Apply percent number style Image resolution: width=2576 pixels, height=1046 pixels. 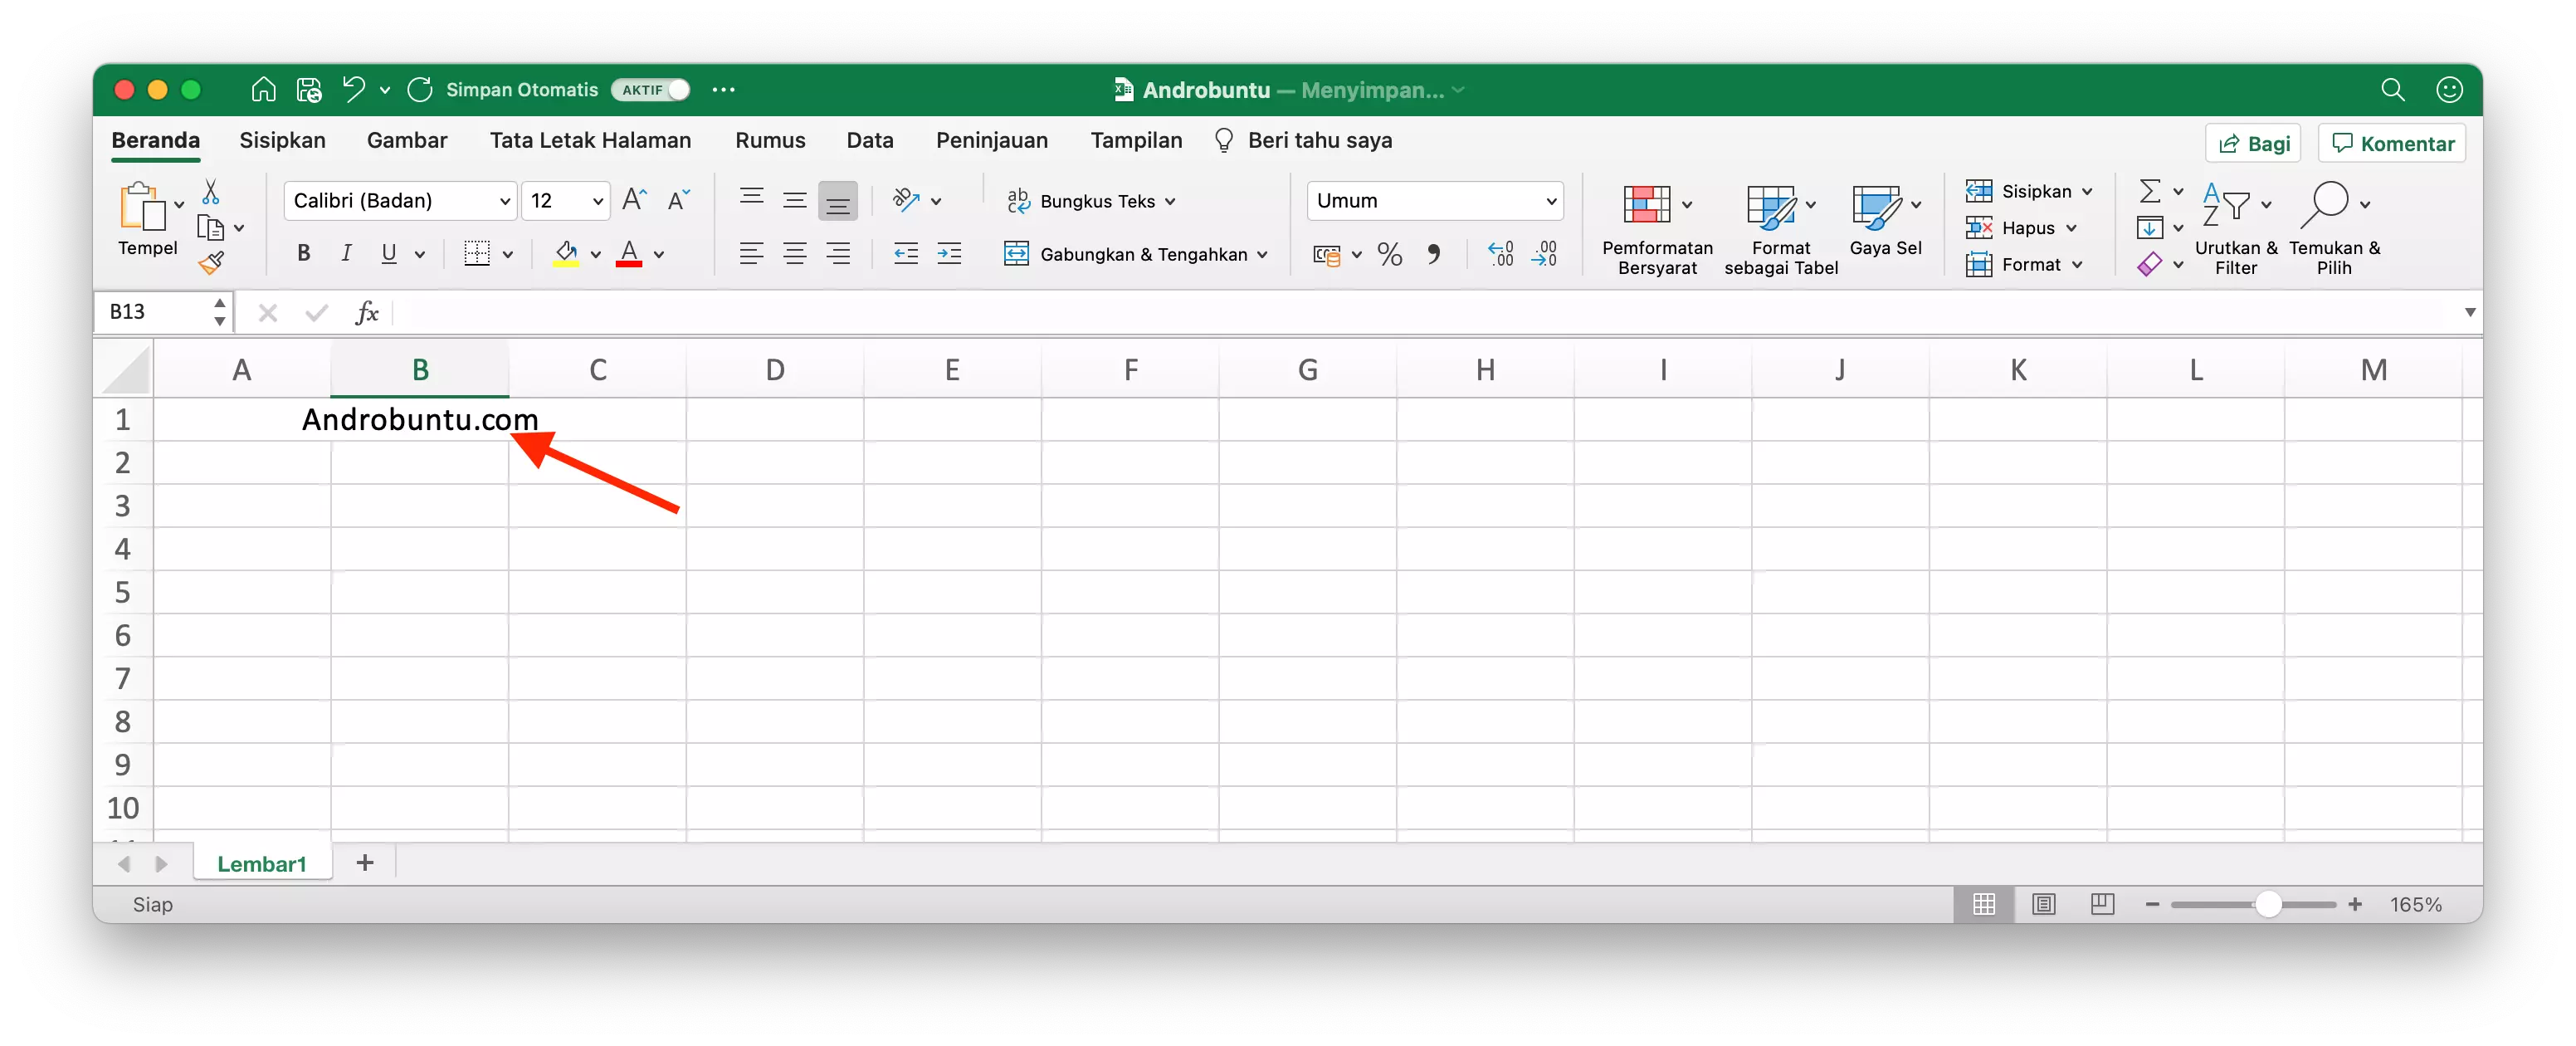(x=1389, y=254)
